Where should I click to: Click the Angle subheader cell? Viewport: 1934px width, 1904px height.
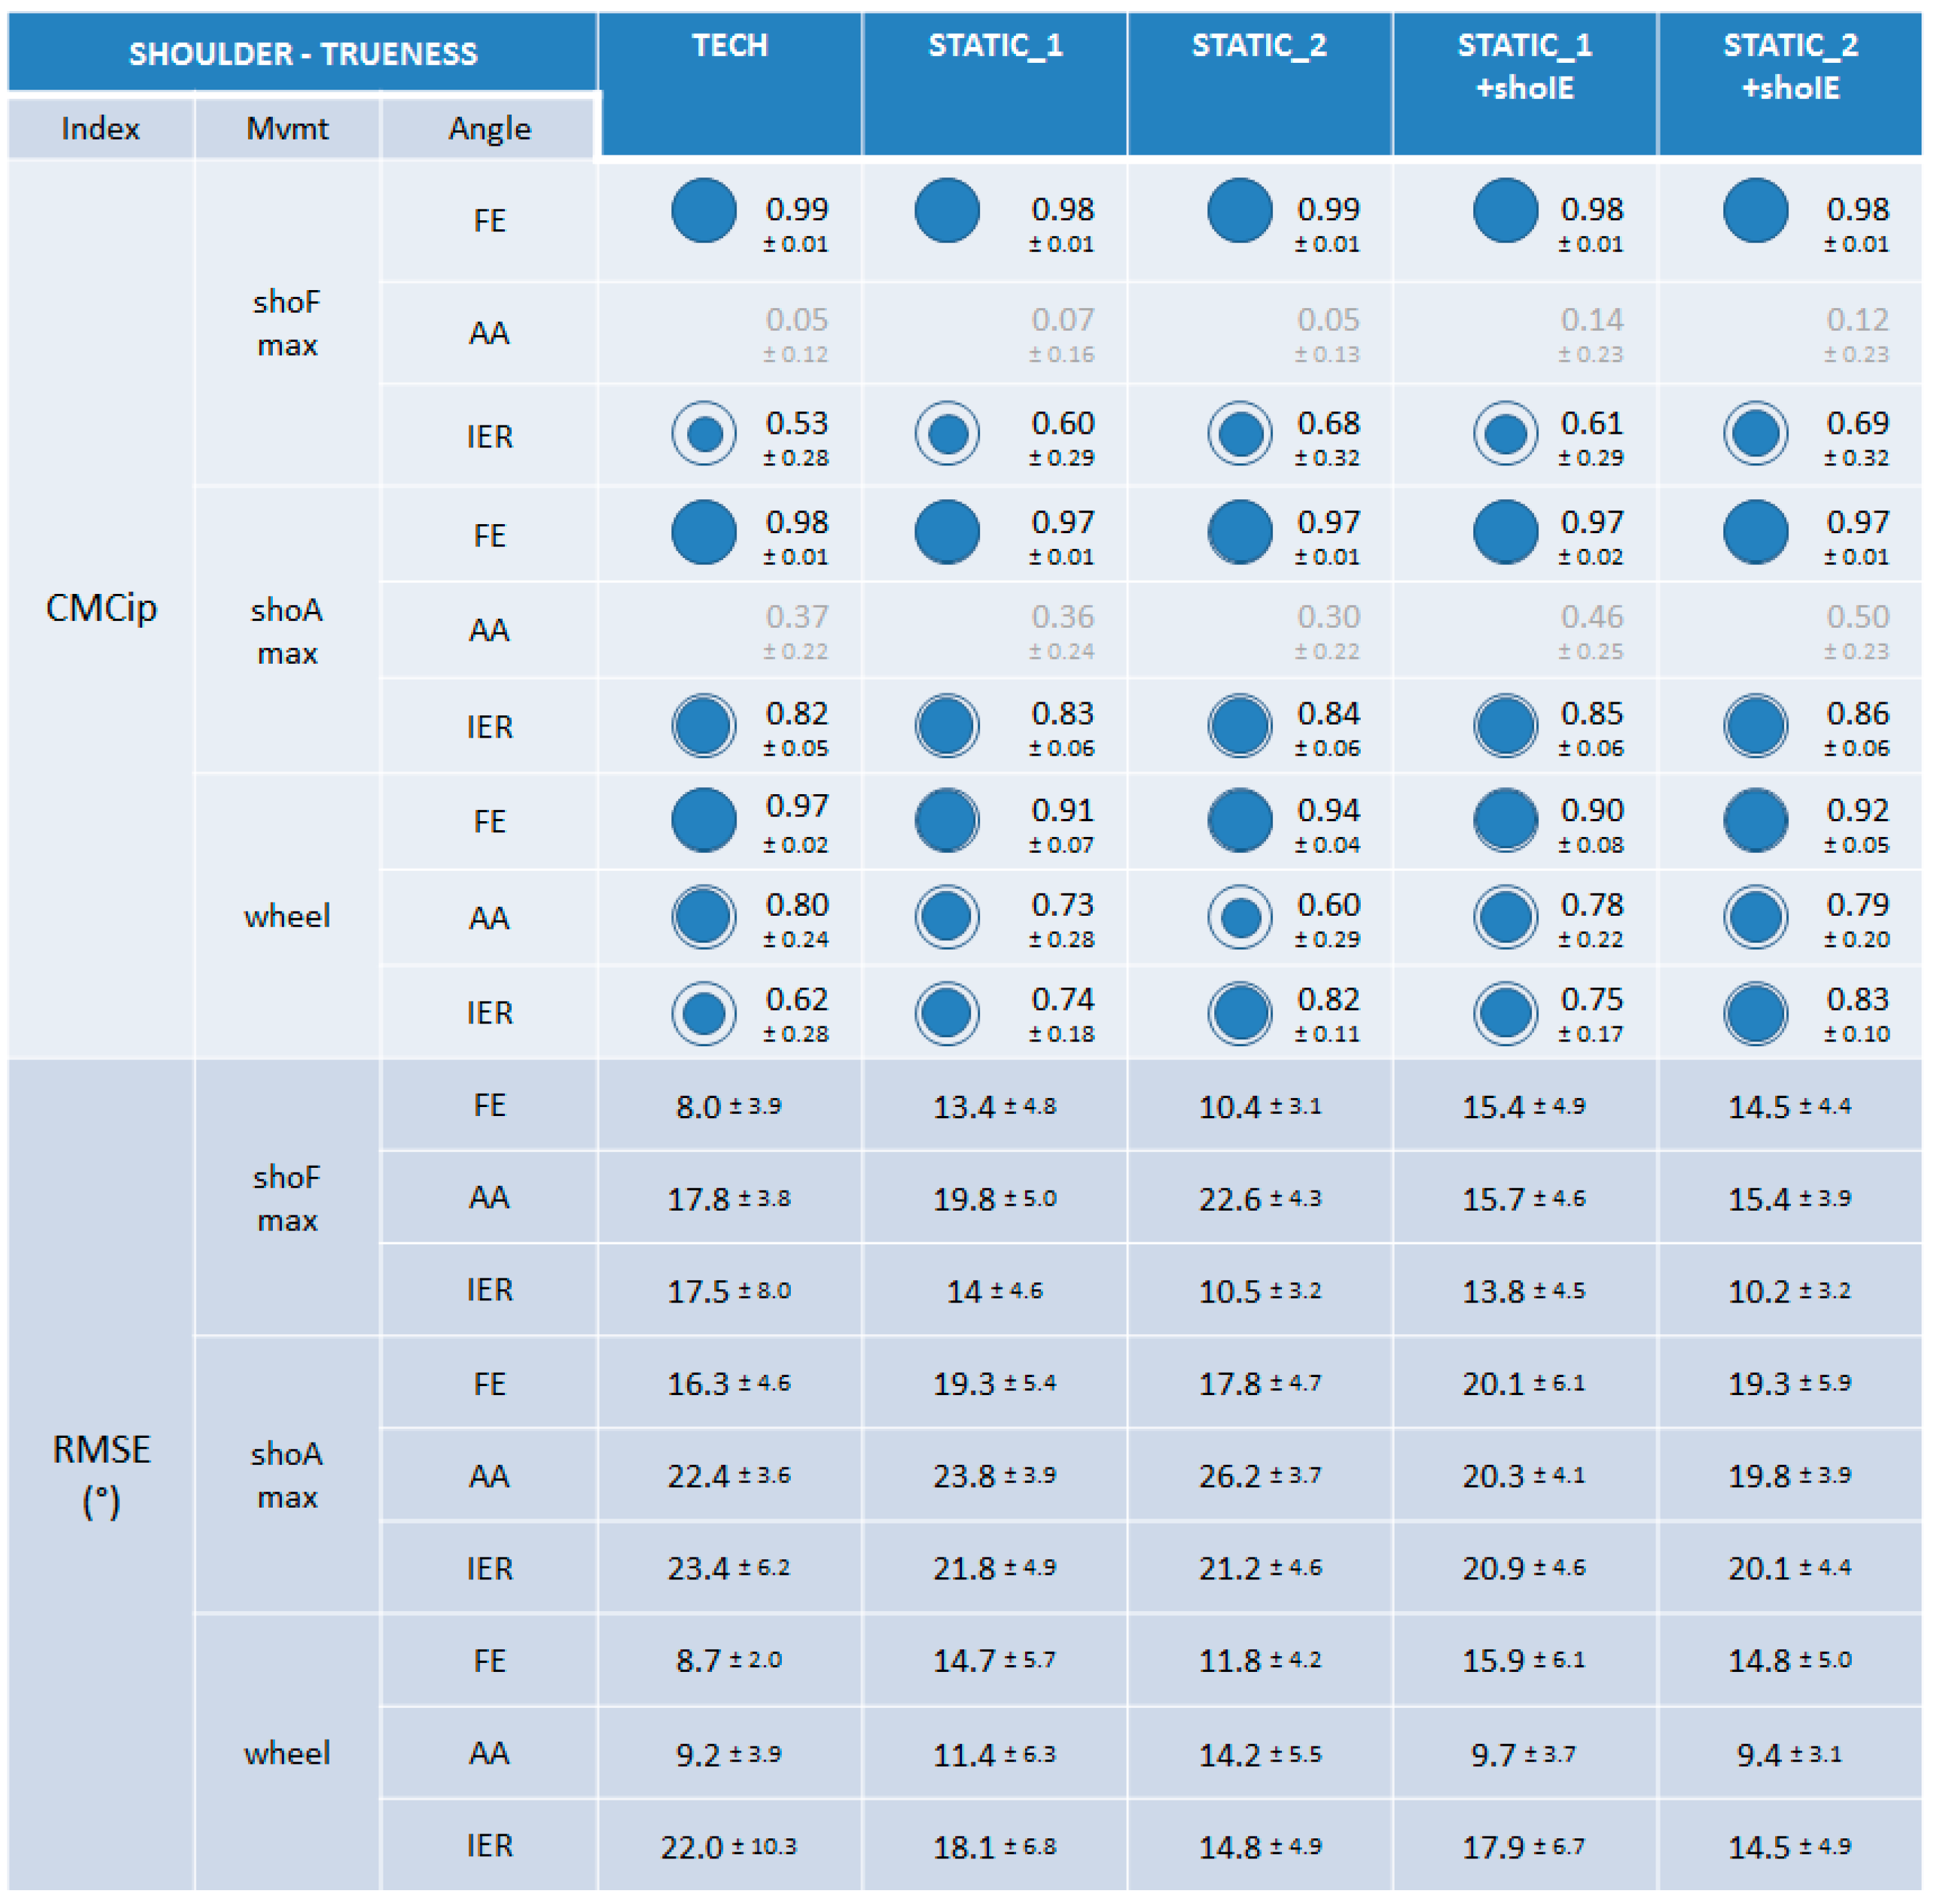(489, 128)
